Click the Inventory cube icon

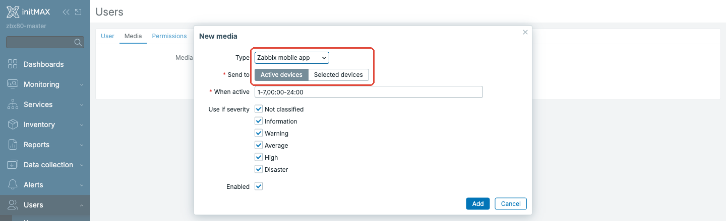click(13, 125)
